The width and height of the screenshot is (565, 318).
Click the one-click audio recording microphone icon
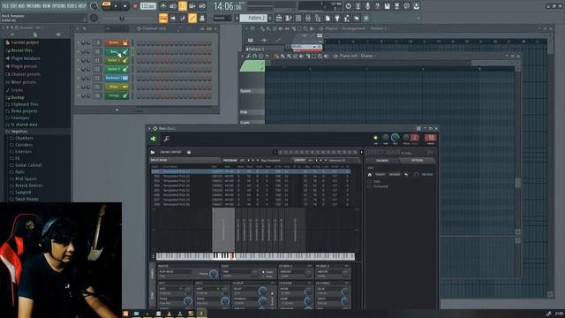(x=367, y=6)
